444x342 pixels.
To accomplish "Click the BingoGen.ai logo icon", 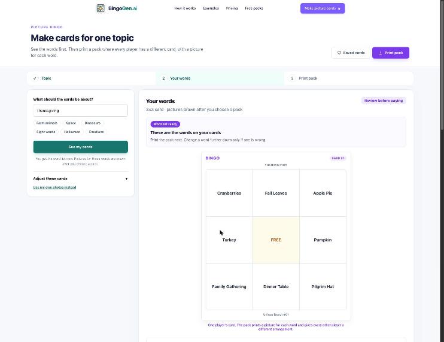I will pos(101,8).
